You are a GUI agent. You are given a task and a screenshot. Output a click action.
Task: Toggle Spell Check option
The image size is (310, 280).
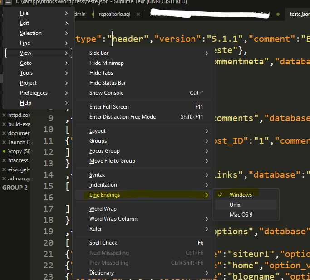click(143, 243)
